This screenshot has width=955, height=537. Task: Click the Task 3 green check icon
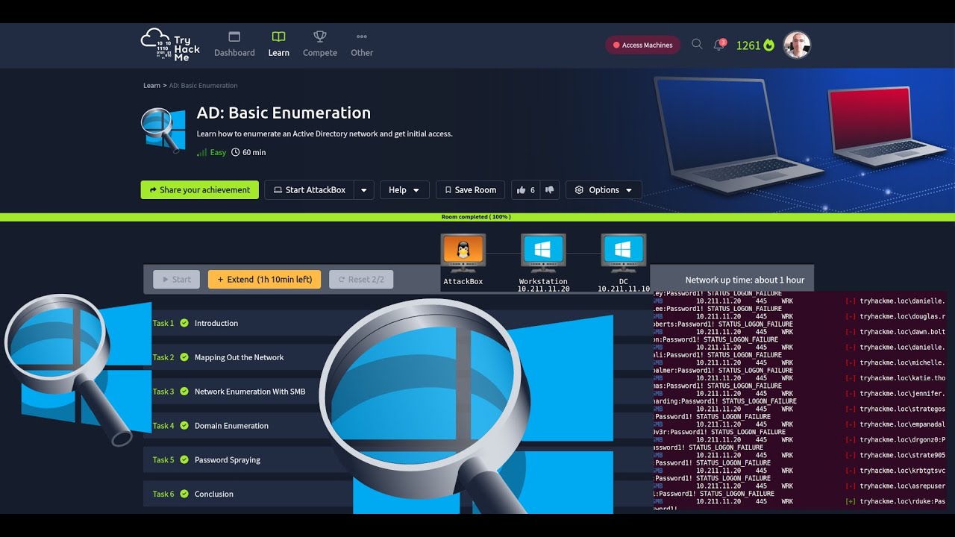click(x=184, y=392)
